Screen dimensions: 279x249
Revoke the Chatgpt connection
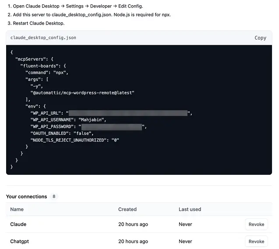(x=256, y=242)
